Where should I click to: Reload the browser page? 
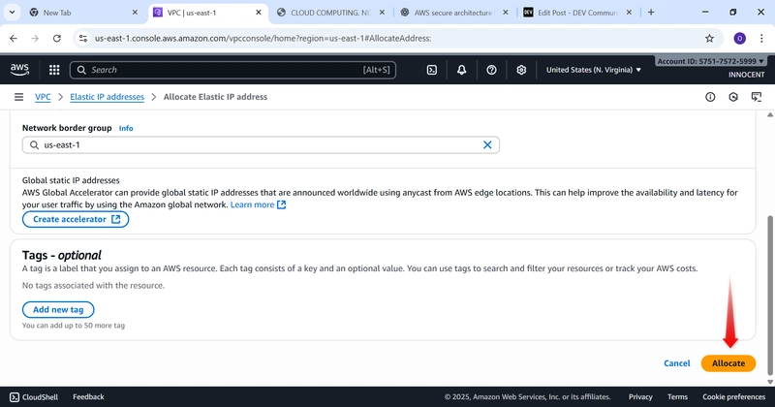(x=57, y=38)
